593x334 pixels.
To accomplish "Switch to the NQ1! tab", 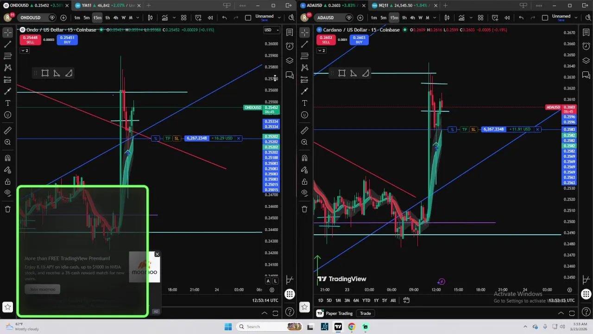I will click(x=405, y=6).
